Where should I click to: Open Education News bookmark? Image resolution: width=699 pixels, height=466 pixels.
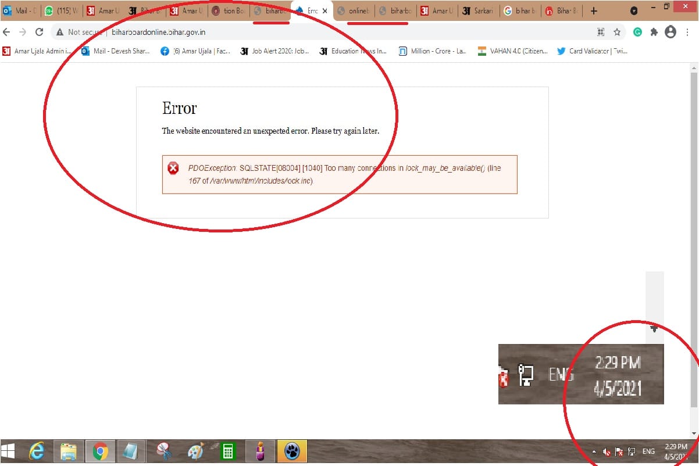353,51
